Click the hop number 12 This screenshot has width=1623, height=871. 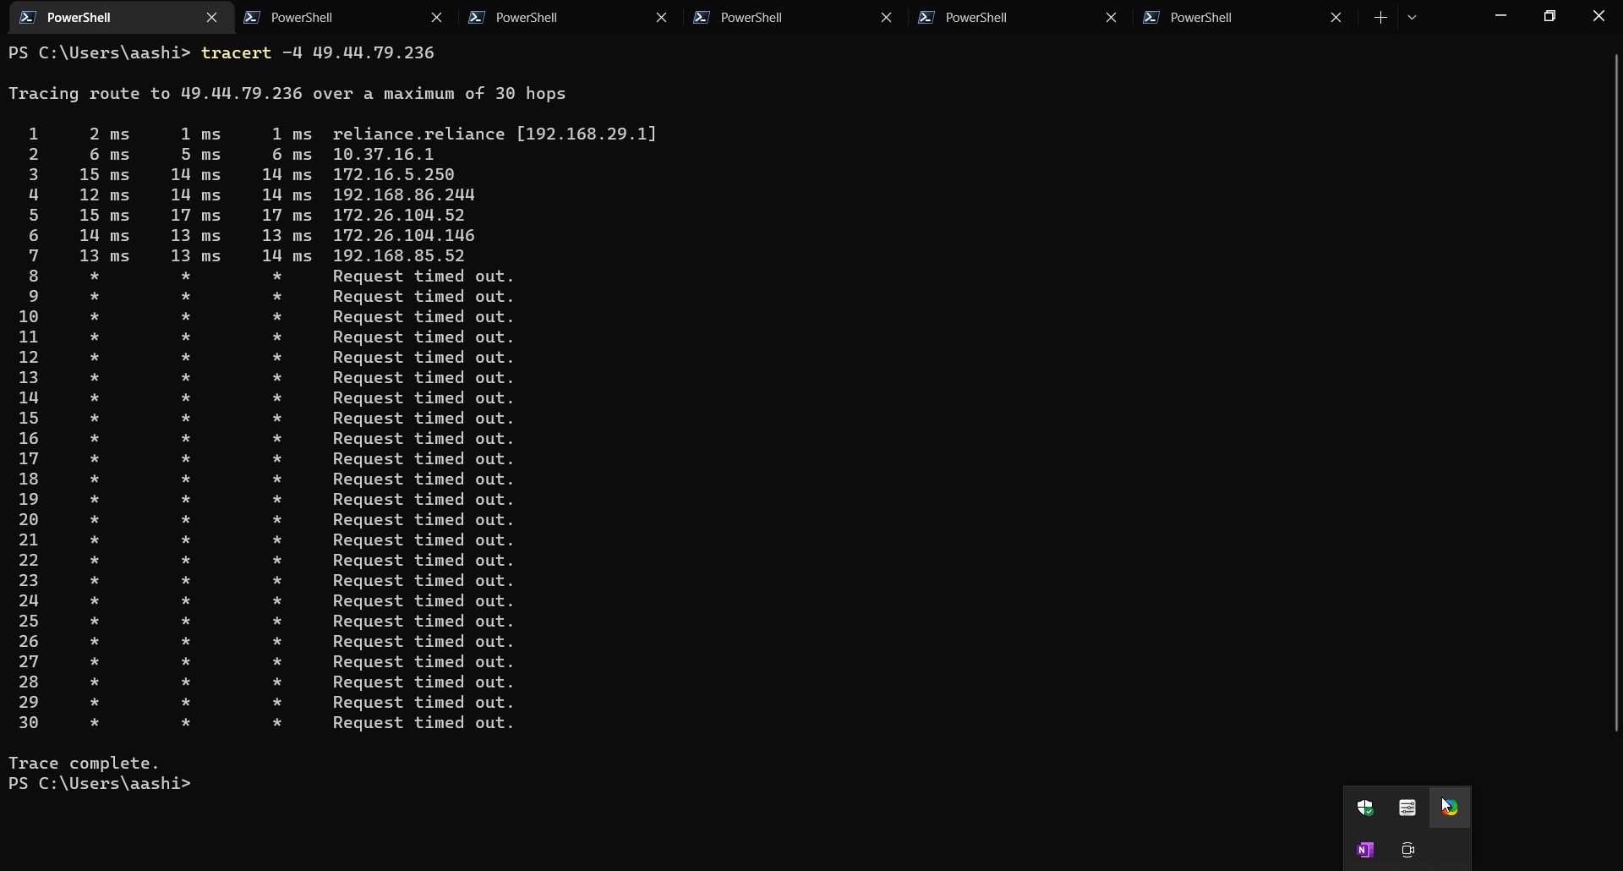point(29,357)
